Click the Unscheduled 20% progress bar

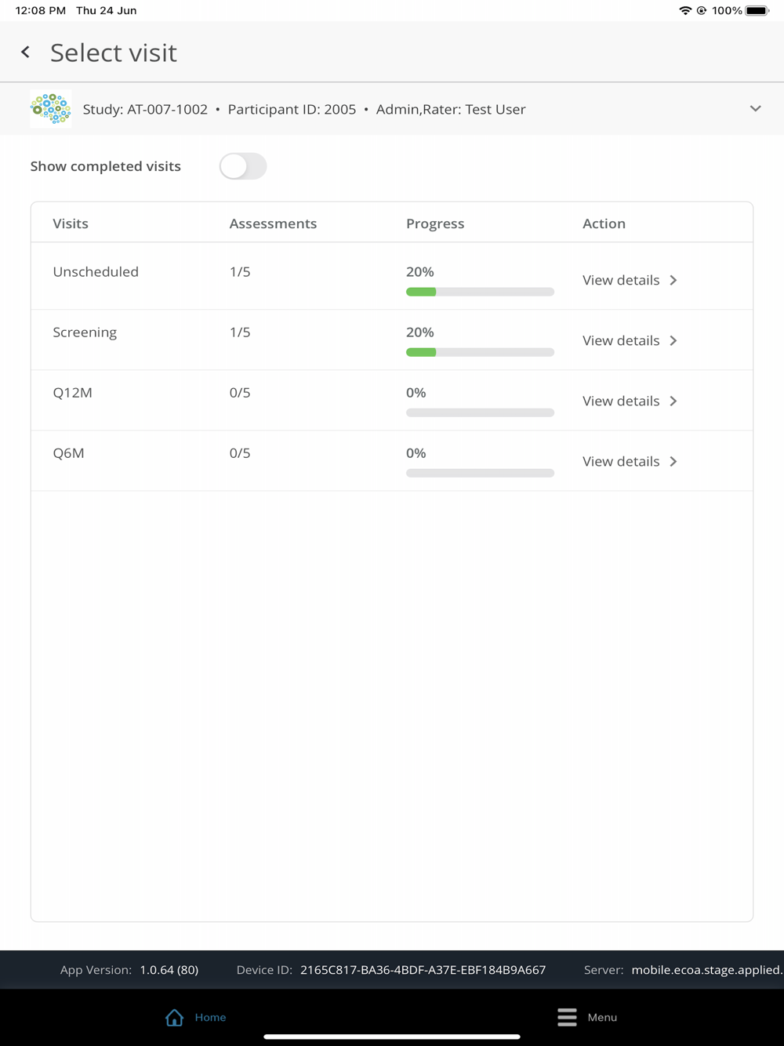[480, 292]
